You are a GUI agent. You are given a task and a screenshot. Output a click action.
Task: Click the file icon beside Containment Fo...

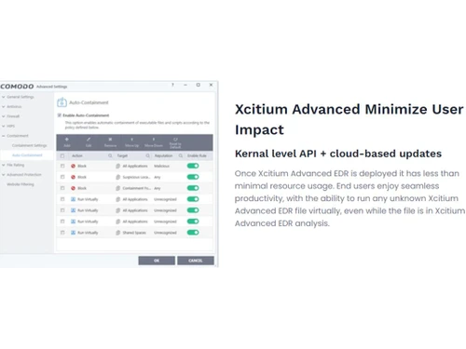click(x=117, y=188)
